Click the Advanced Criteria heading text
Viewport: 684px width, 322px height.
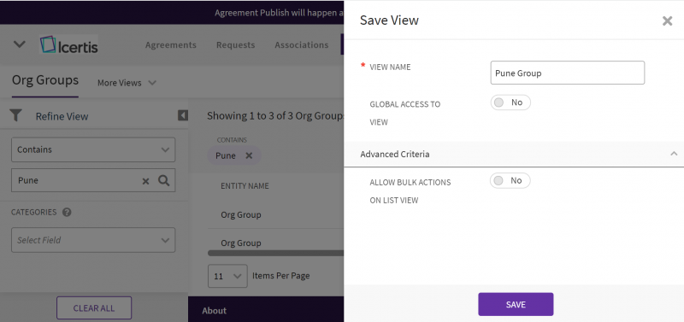click(x=395, y=155)
